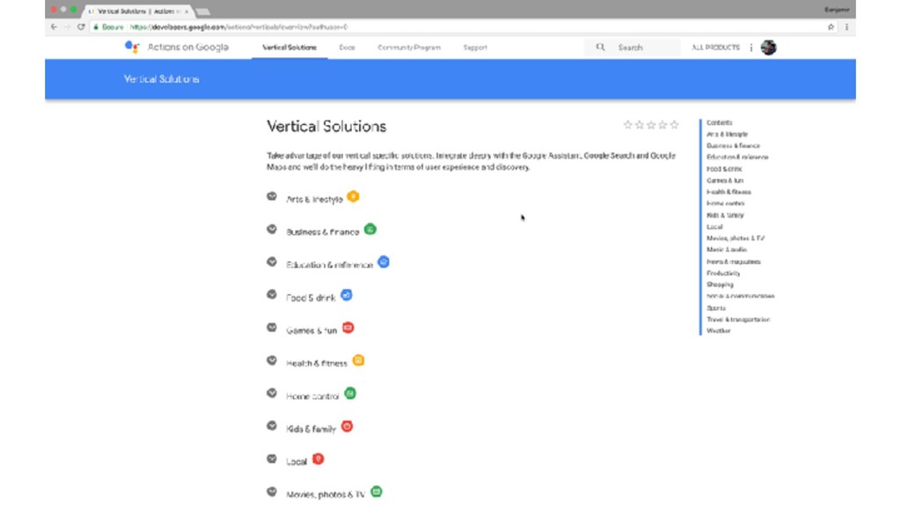The height and width of the screenshot is (507, 901).
Task: Rate the page four stars
Action: point(663,125)
